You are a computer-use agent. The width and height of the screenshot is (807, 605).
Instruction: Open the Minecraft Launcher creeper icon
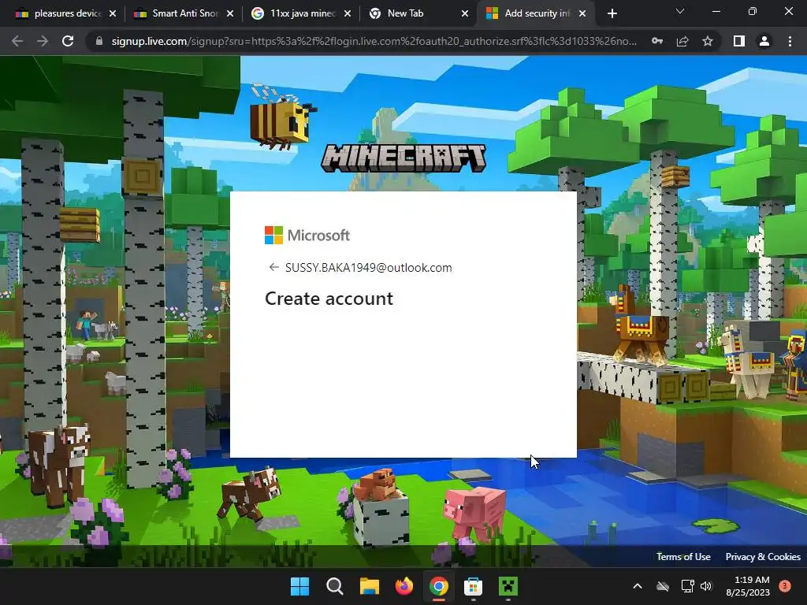tap(508, 586)
